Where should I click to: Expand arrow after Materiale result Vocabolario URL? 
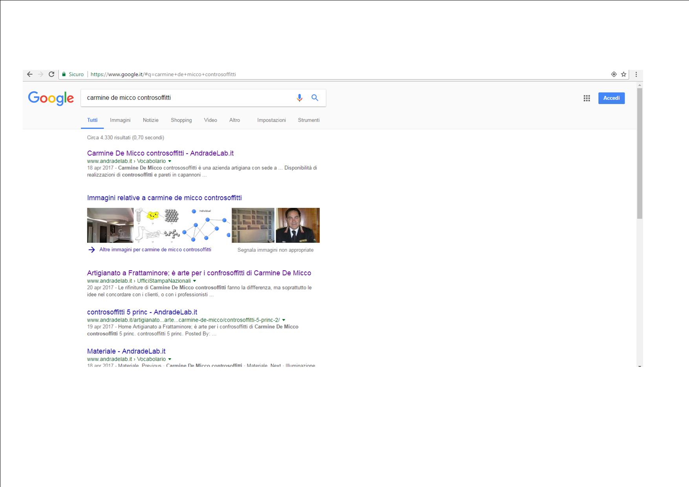pos(170,359)
